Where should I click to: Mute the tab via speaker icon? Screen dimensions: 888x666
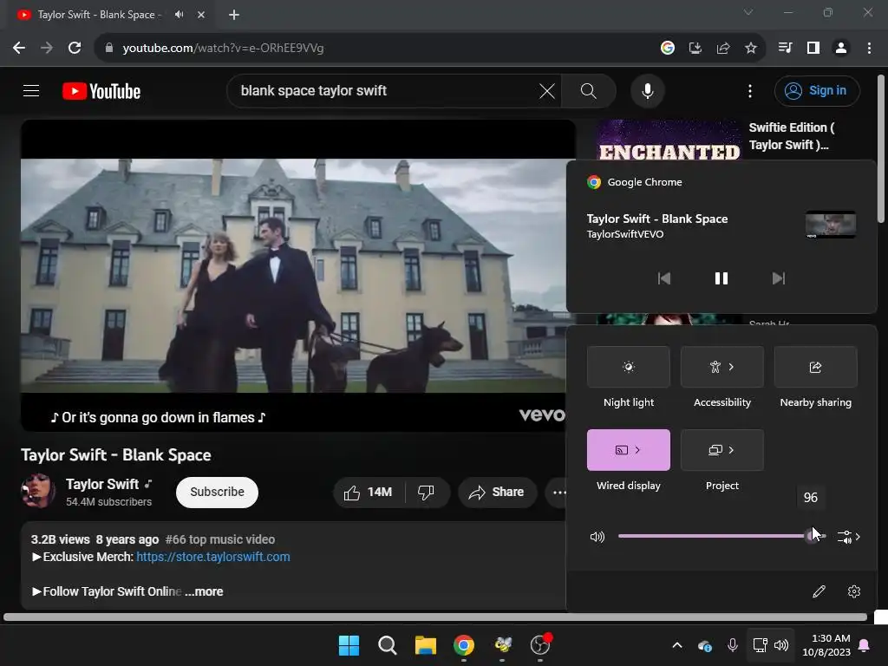coord(179,15)
